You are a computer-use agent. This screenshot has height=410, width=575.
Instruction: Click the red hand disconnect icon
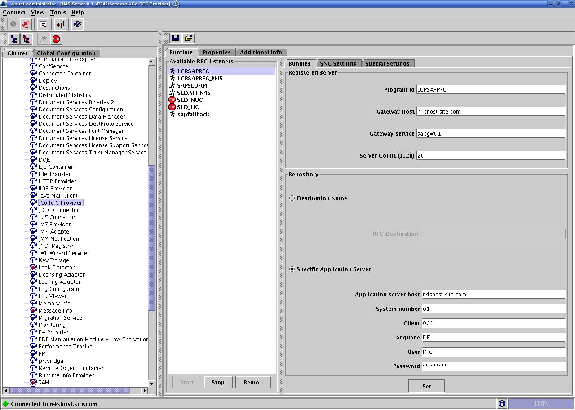point(26,24)
